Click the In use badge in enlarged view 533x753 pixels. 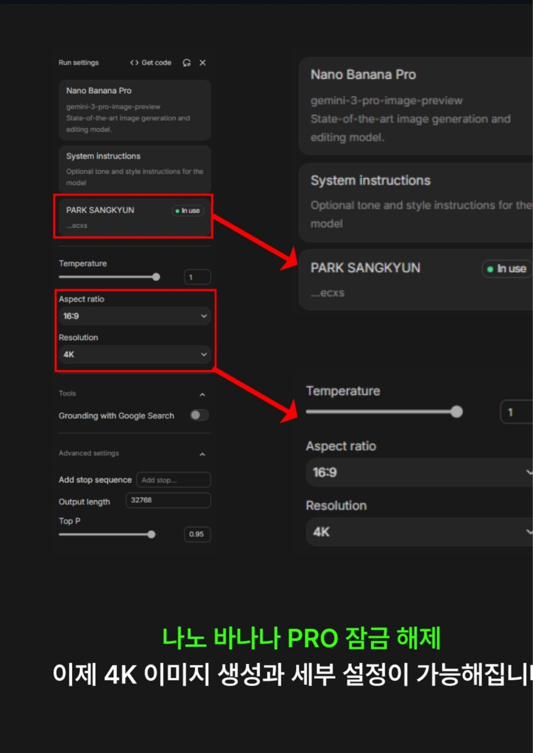coord(506,269)
